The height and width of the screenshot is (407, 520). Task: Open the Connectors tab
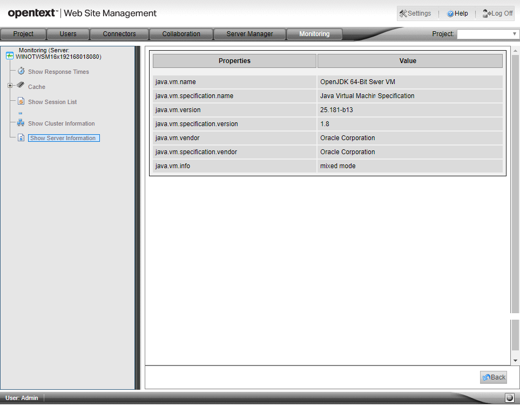tap(119, 34)
